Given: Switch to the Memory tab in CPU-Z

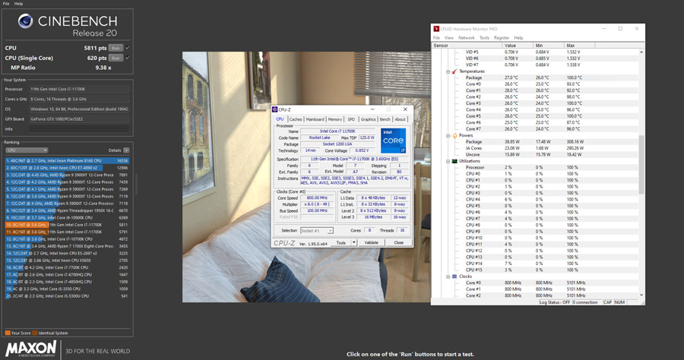Looking at the screenshot, I should coord(334,119).
